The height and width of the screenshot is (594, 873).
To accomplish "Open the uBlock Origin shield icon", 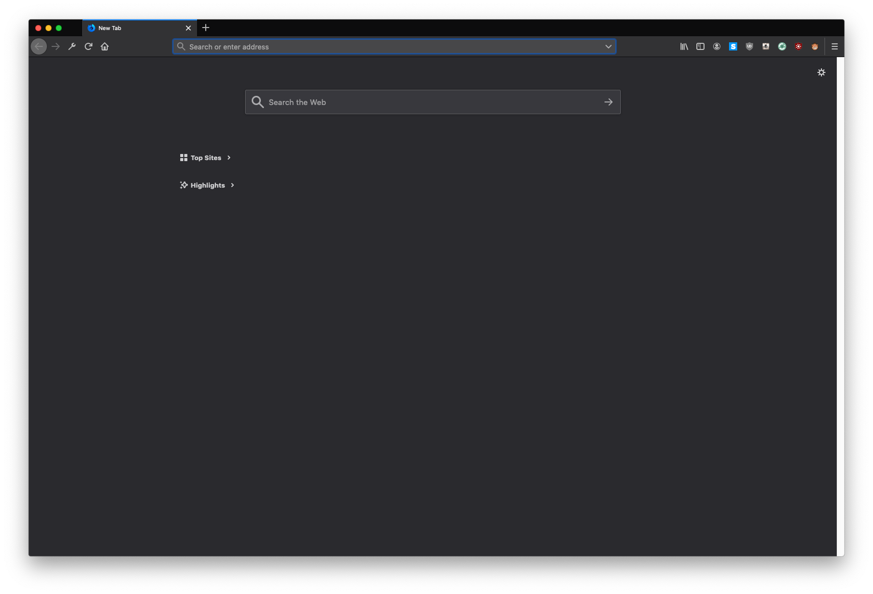I will point(749,46).
